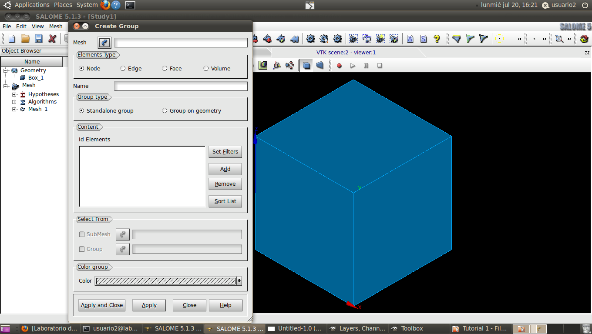This screenshot has width=592, height=334.
Task: Open the rightmost toolbar overflow chevron
Action: coord(569,39)
